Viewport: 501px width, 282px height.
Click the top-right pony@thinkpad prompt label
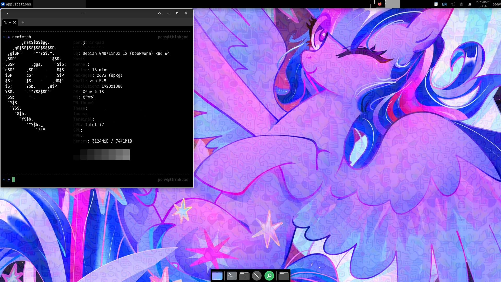tap(173, 37)
